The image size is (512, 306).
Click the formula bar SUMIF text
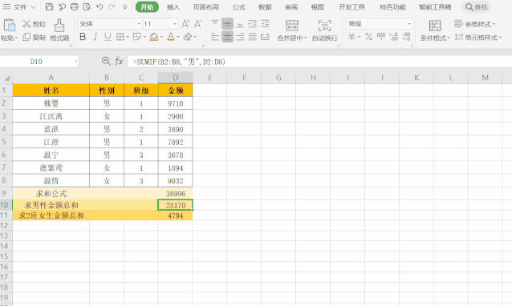point(179,62)
